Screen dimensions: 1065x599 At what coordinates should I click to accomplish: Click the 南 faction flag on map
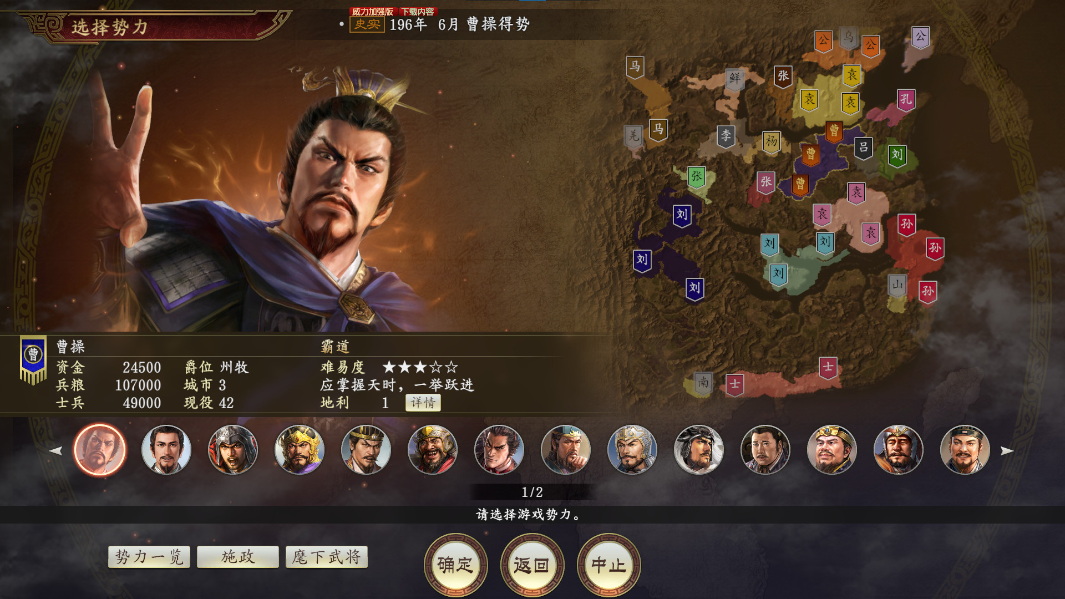pos(703,383)
